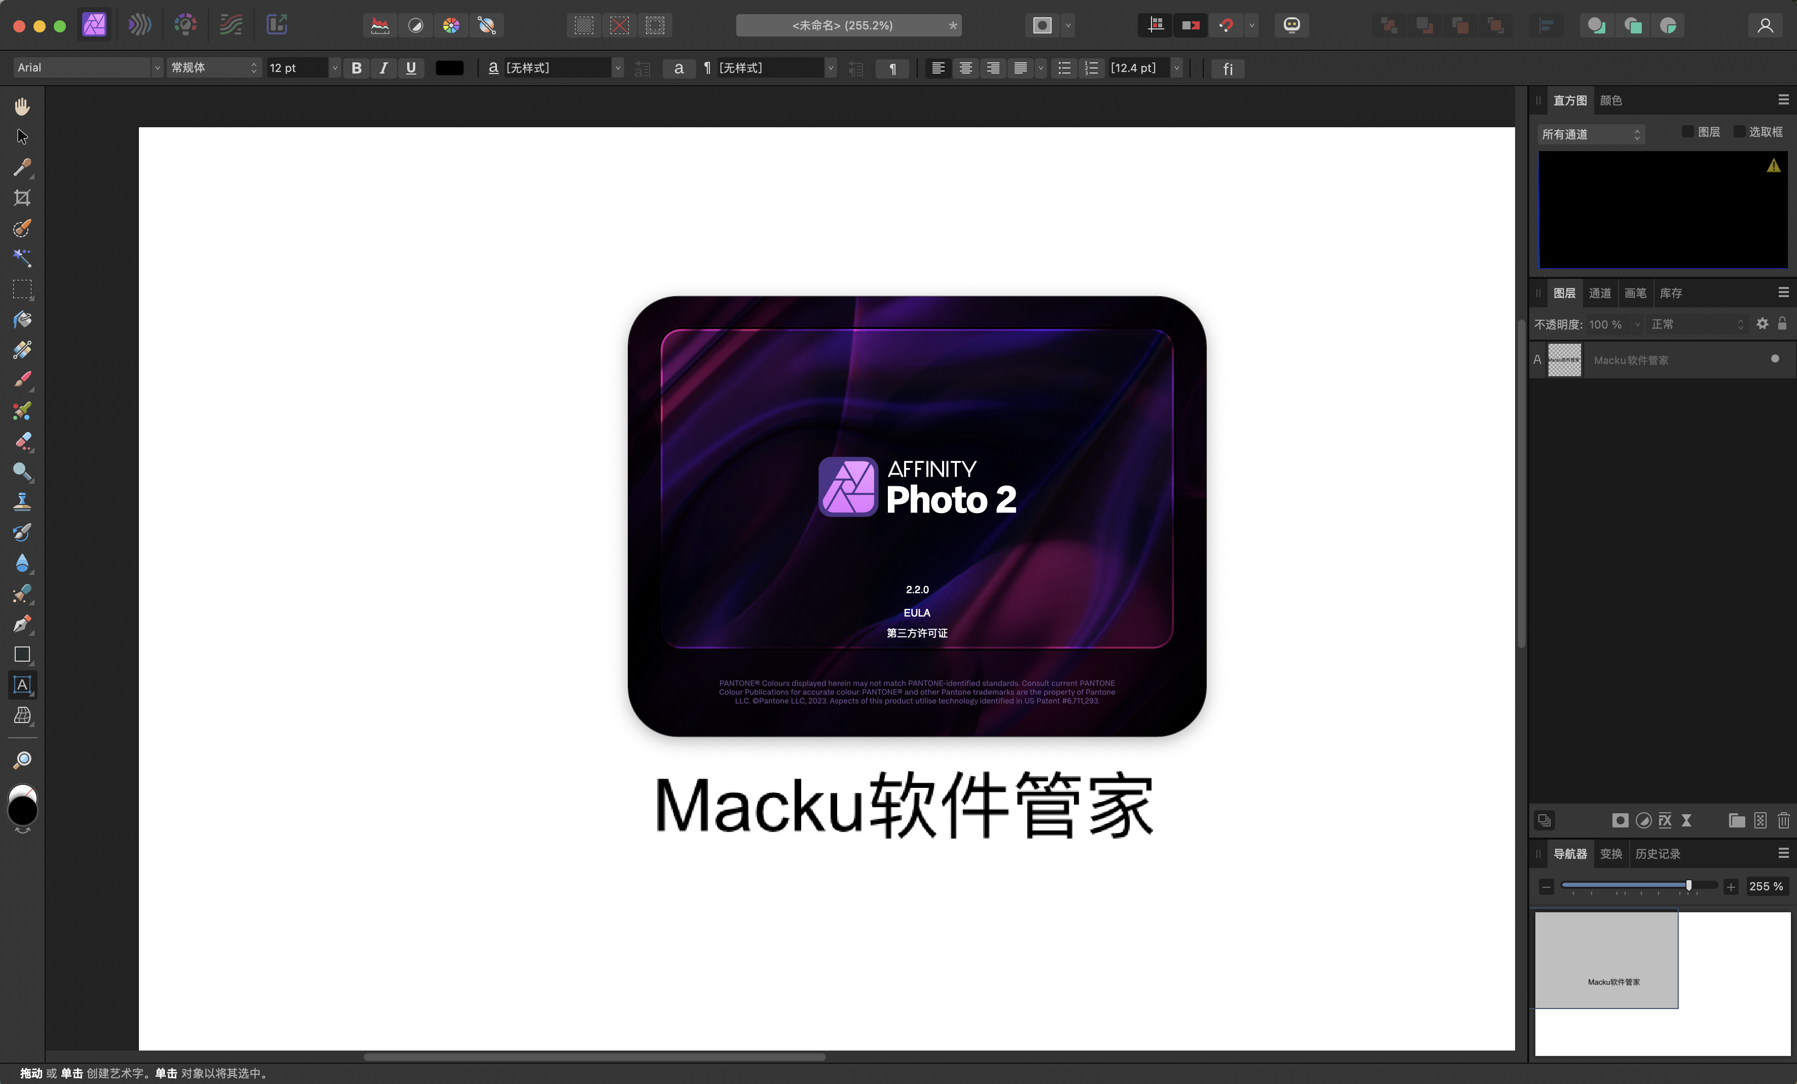
Task: Toggle snapping magnet icon
Action: tap(1226, 25)
